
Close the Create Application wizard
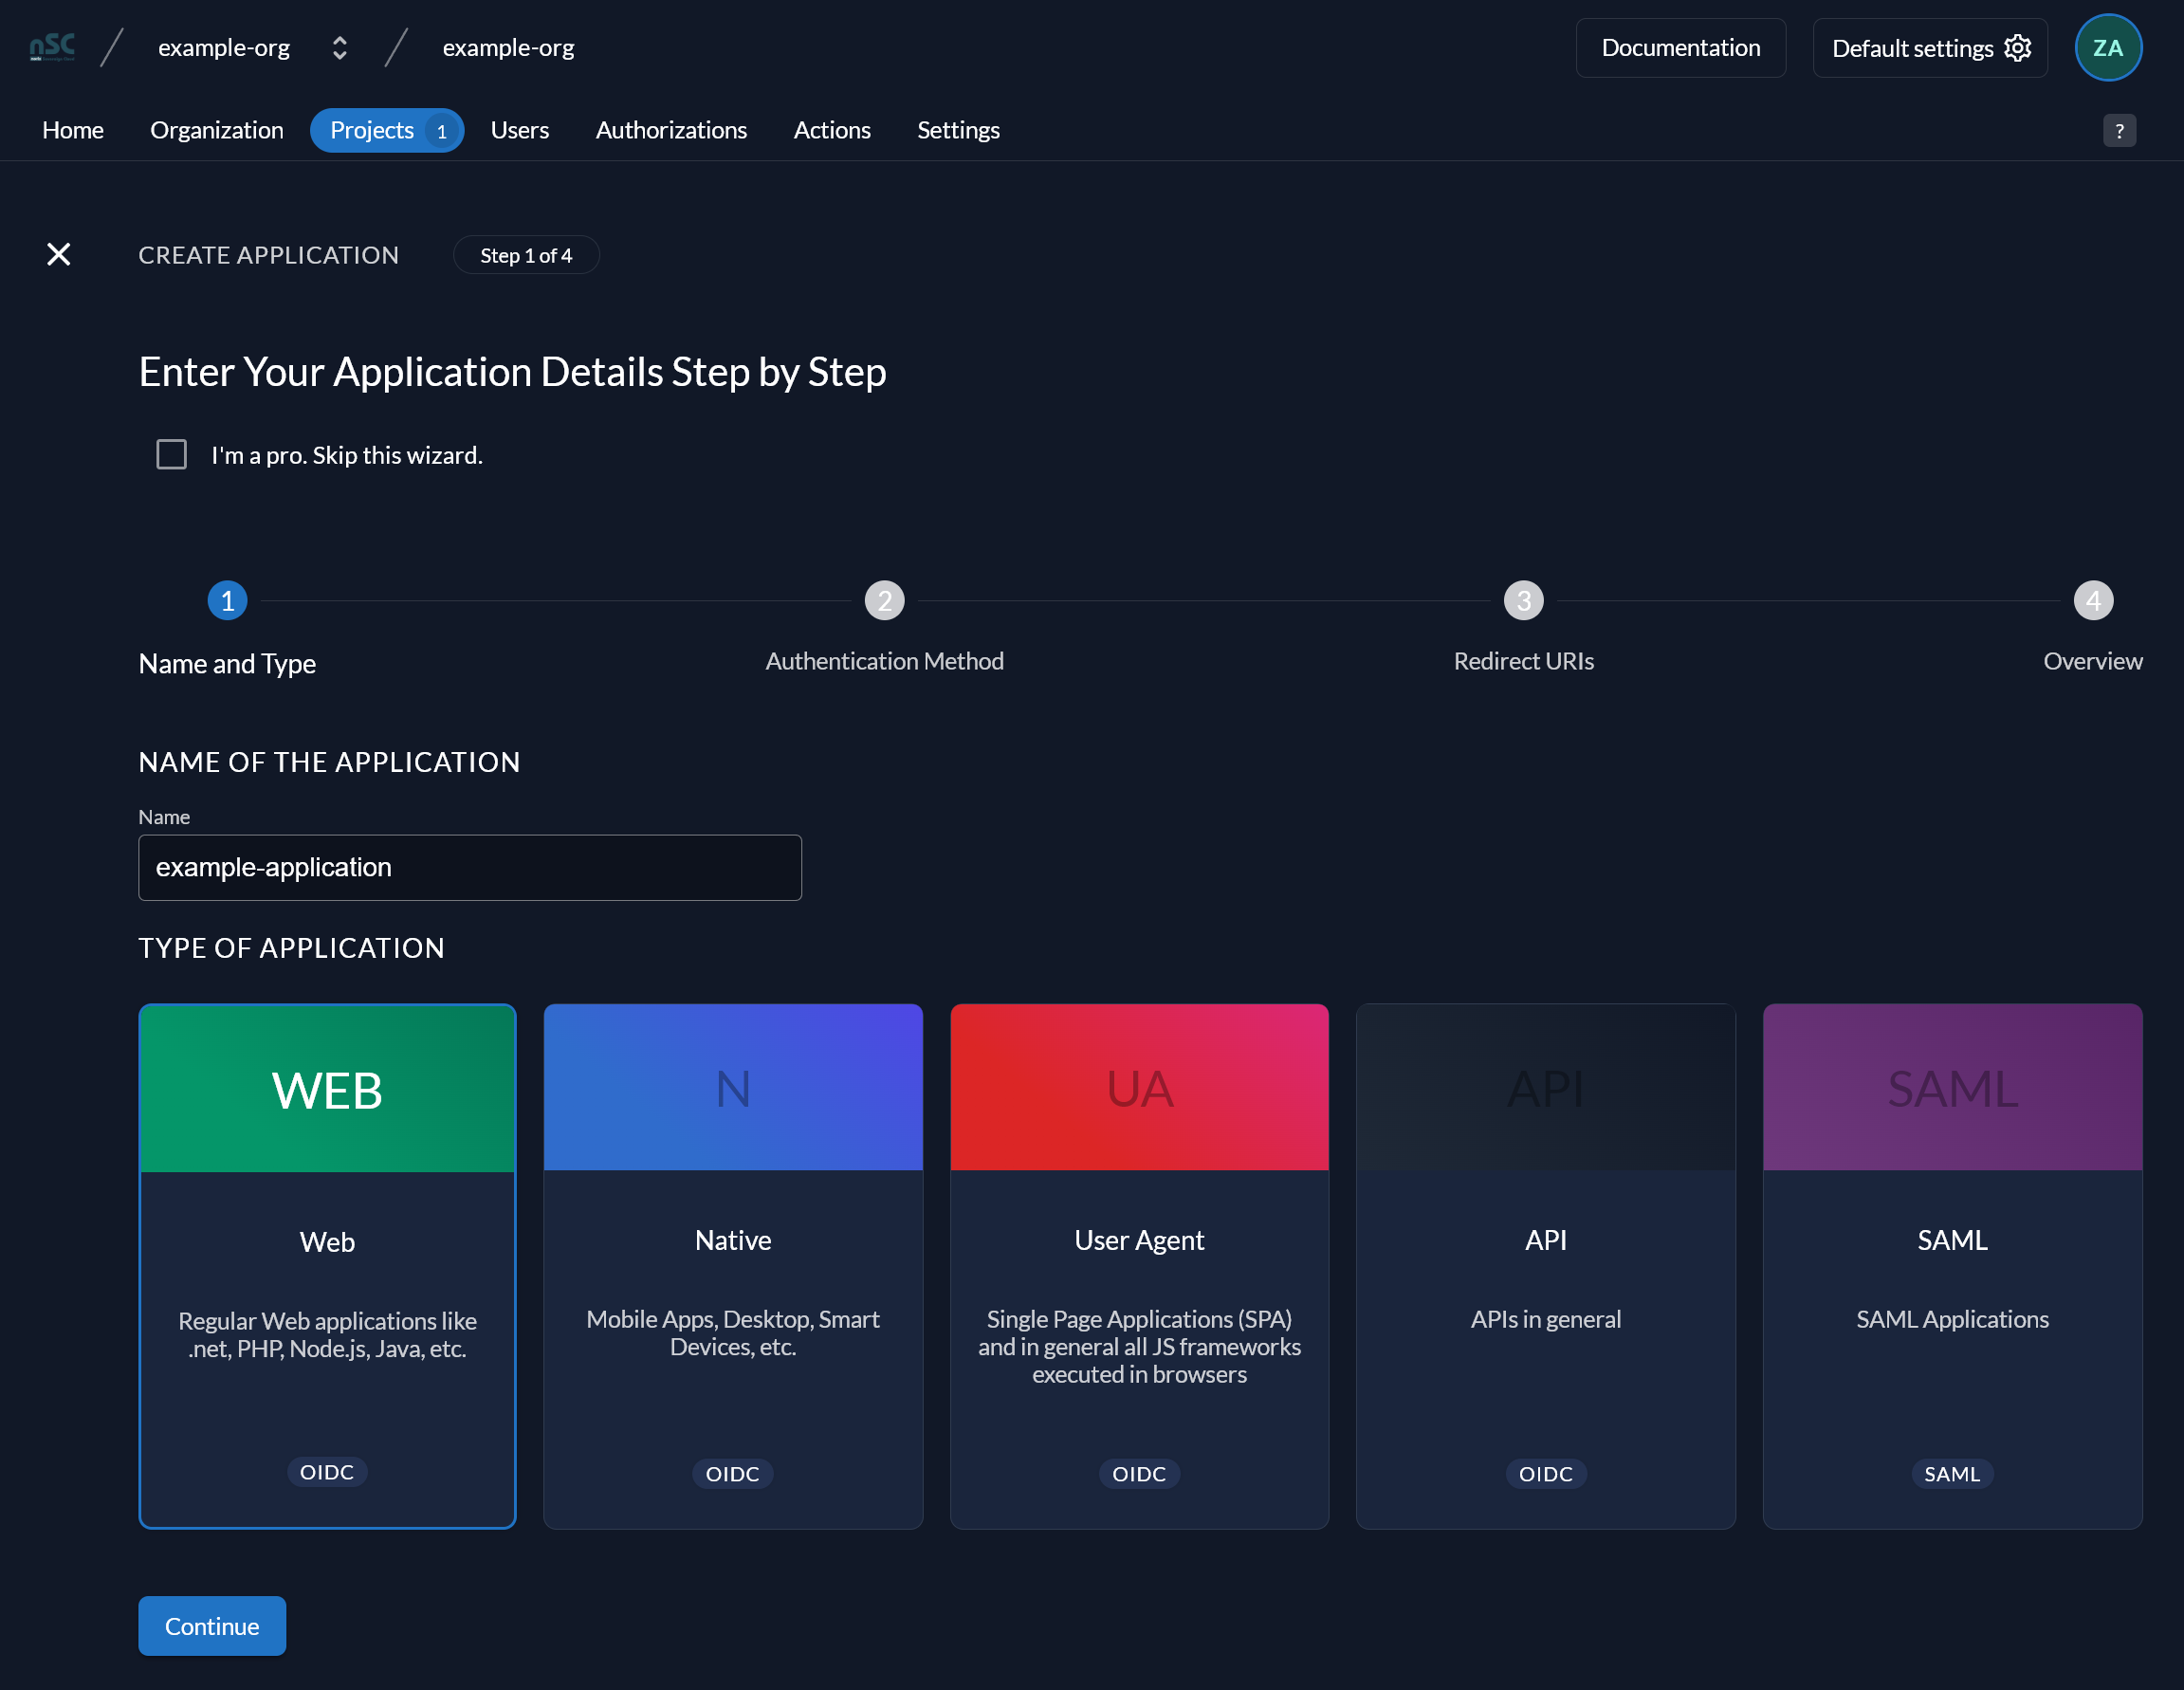[x=59, y=254]
